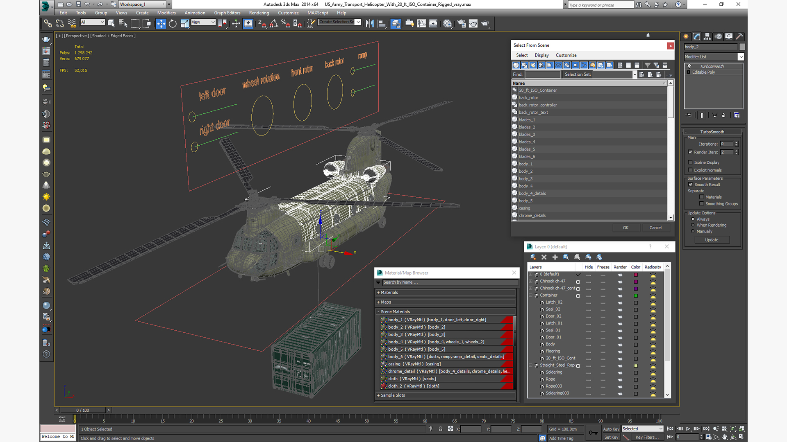Open Manage Layers from main toolbar
Screen dimensions: 787x442
395,23
